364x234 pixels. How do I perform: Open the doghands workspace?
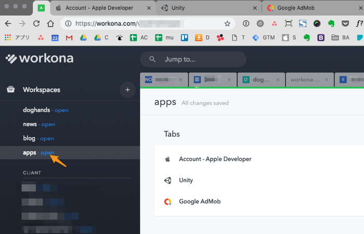click(x=36, y=110)
